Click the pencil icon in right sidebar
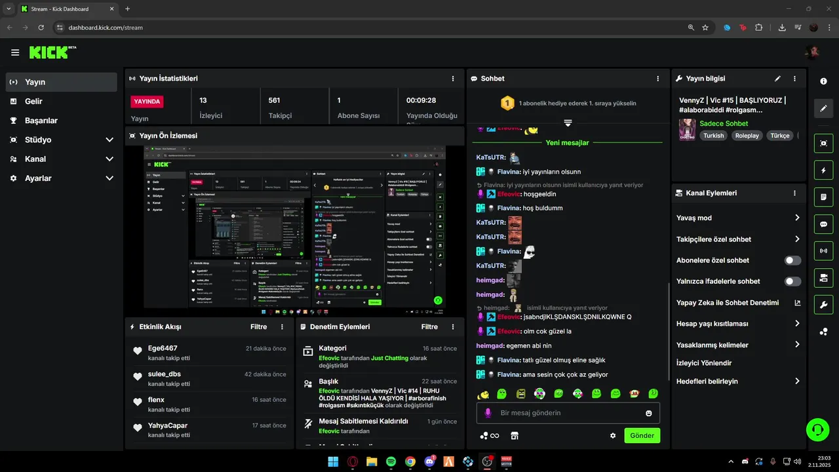The width and height of the screenshot is (839, 472). tap(823, 108)
